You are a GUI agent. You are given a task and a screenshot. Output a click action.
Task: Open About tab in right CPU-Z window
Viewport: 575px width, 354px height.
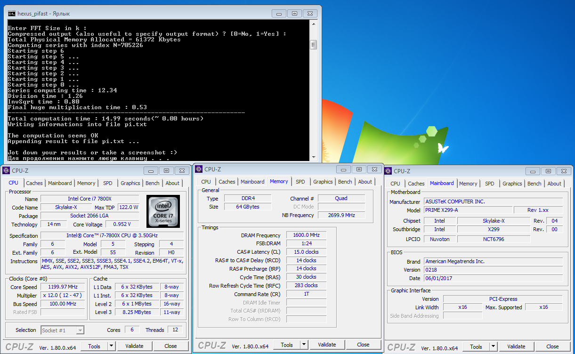point(554,184)
